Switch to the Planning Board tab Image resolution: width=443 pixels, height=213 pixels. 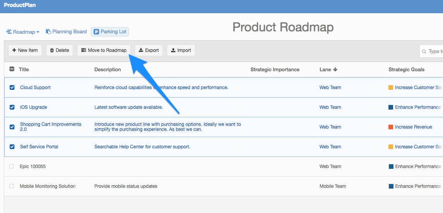pyautogui.click(x=66, y=32)
